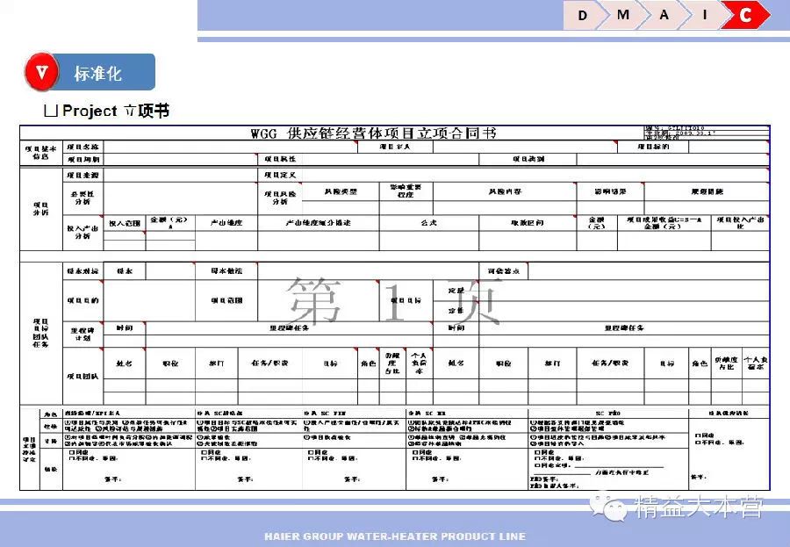
Task: Click the 项目类别 label cell
Action: tap(528, 159)
